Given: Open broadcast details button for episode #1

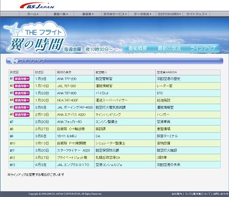Looking at the screenshot, I should (x=22, y=79).
